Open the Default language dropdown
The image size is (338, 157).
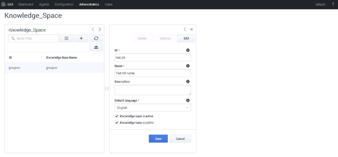(x=153, y=108)
